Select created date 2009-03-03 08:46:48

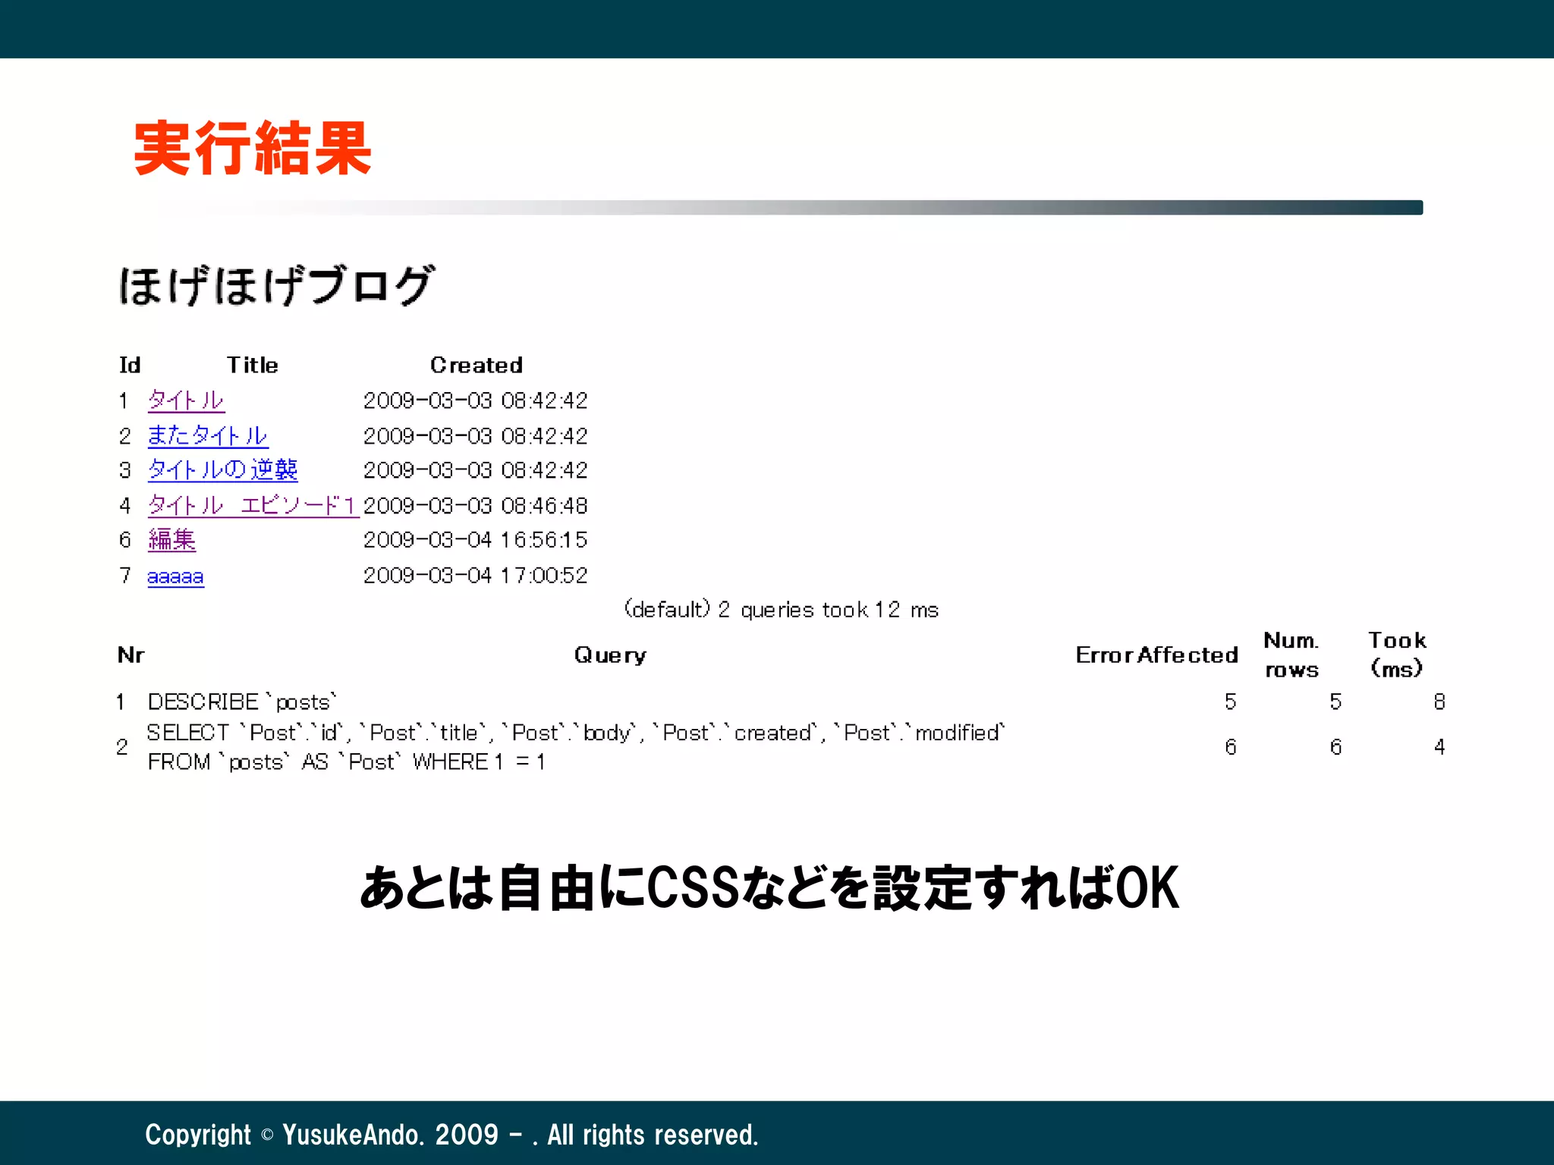476,505
